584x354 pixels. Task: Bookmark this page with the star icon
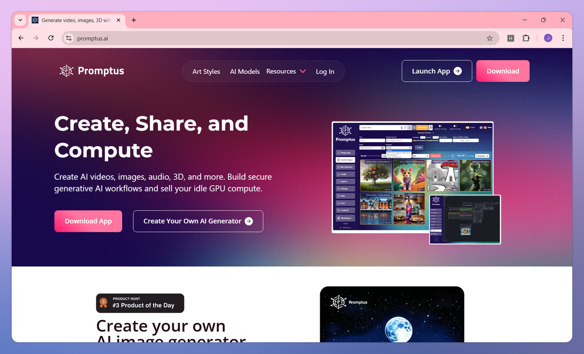pyautogui.click(x=490, y=38)
